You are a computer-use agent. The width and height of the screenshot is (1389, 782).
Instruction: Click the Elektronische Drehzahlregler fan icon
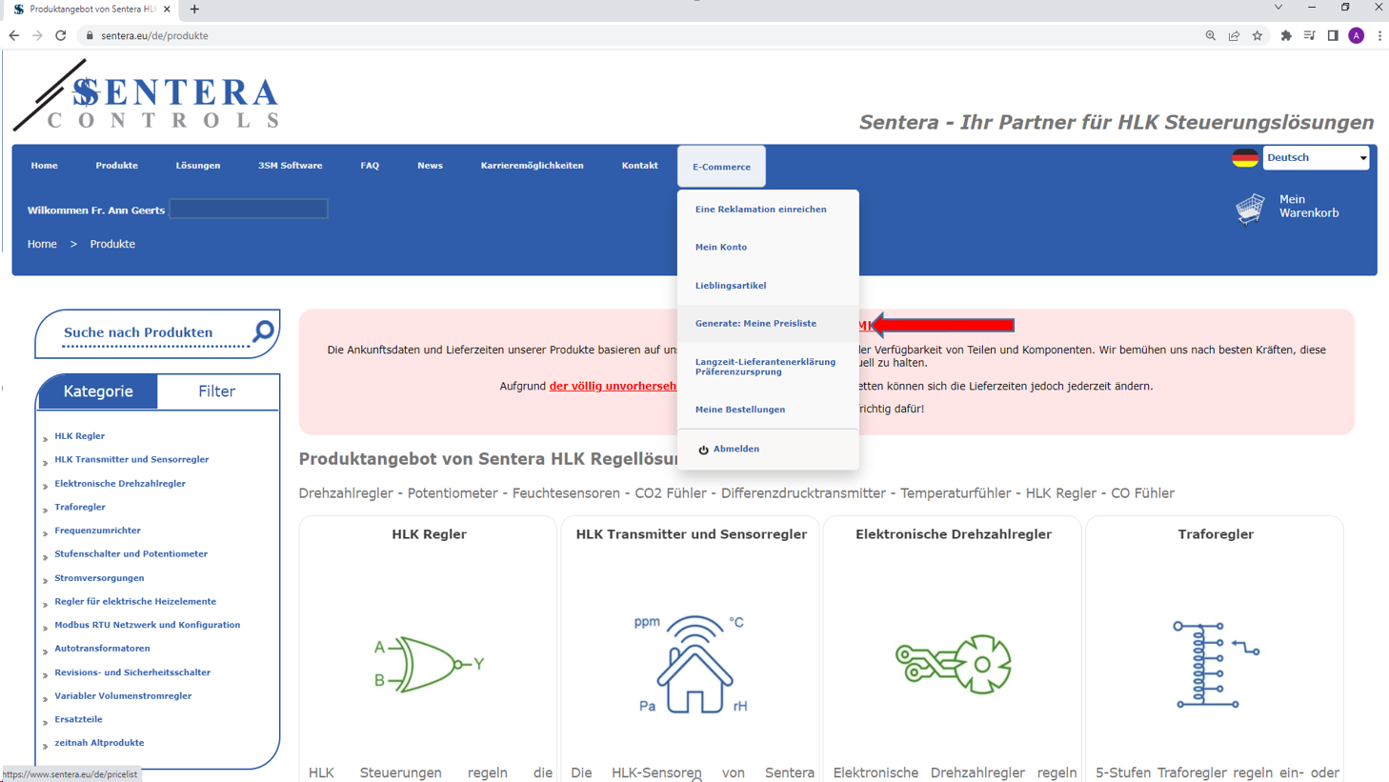click(x=954, y=664)
